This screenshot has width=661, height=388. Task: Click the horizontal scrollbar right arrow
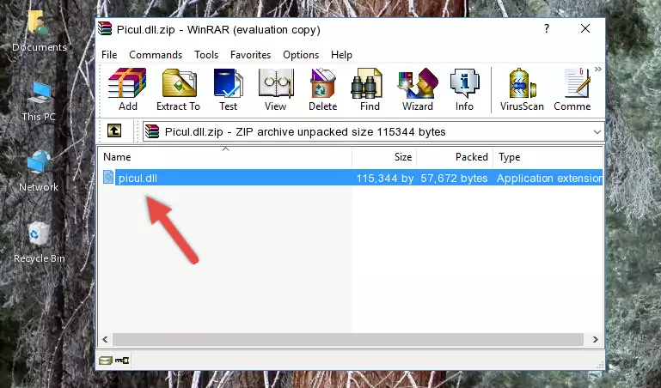click(x=595, y=339)
